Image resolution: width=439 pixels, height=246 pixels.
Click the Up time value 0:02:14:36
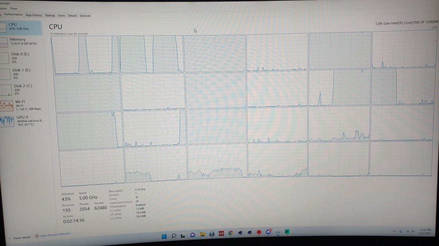pyautogui.click(x=74, y=221)
